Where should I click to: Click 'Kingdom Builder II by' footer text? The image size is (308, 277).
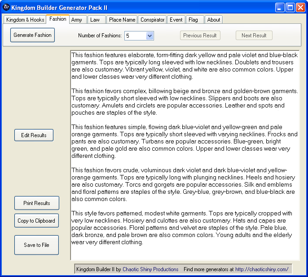pyautogui.click(x=99, y=269)
